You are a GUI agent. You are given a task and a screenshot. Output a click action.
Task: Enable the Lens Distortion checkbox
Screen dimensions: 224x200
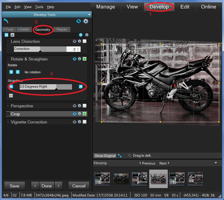[x=85, y=42]
